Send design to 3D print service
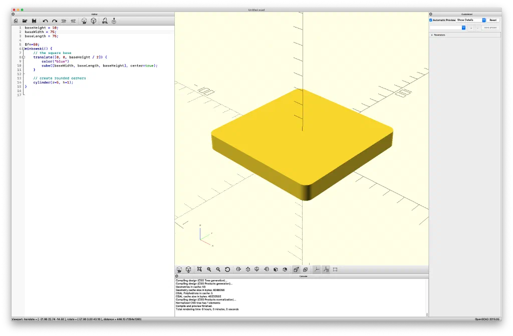Image resolution: width=513 pixels, height=336 pixels. [114, 21]
